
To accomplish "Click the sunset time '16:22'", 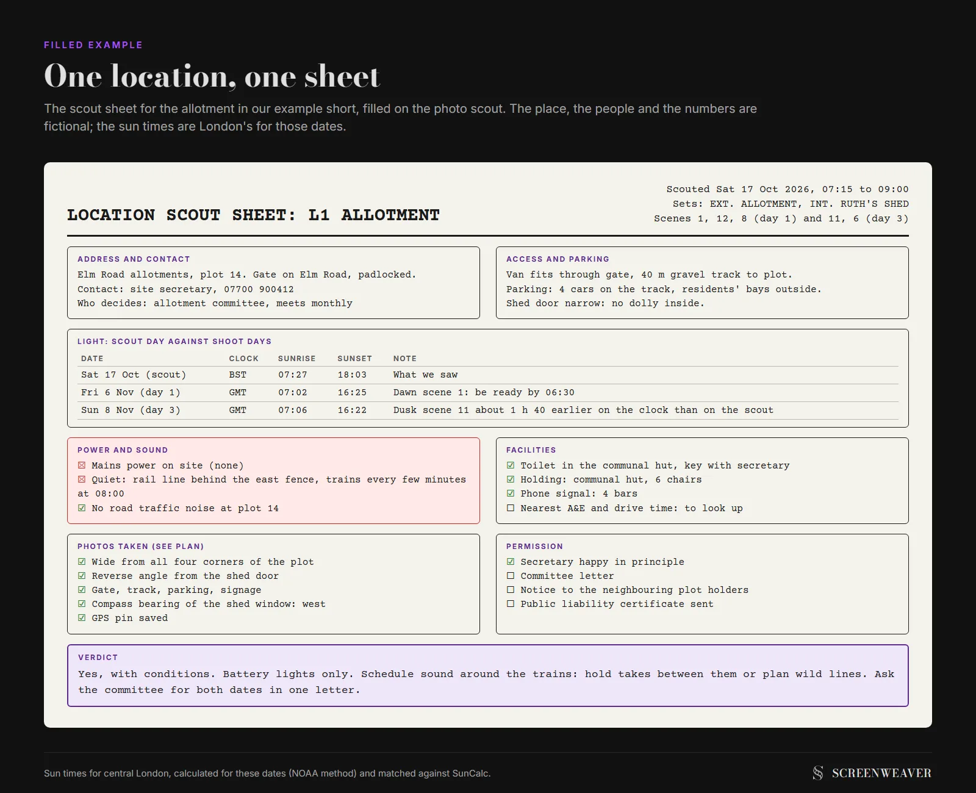I will (x=353, y=411).
